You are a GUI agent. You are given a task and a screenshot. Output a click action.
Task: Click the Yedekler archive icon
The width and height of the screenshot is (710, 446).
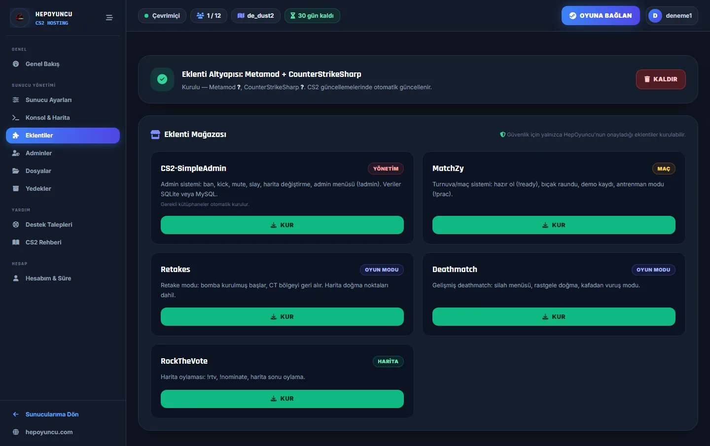tap(16, 189)
